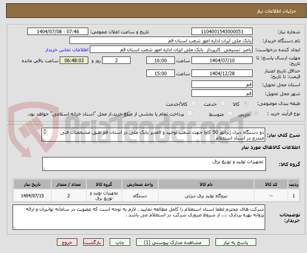Toggle the Islamic treasury payment checkbox
Viewport: 307px width, 253px height.
tap(189, 113)
